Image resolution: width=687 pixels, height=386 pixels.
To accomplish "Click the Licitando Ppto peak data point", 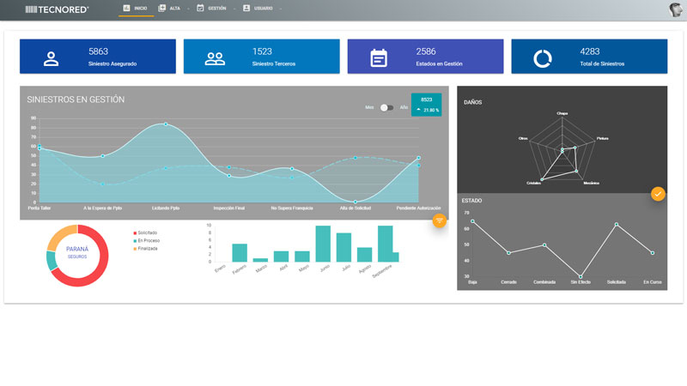I will tap(166, 124).
